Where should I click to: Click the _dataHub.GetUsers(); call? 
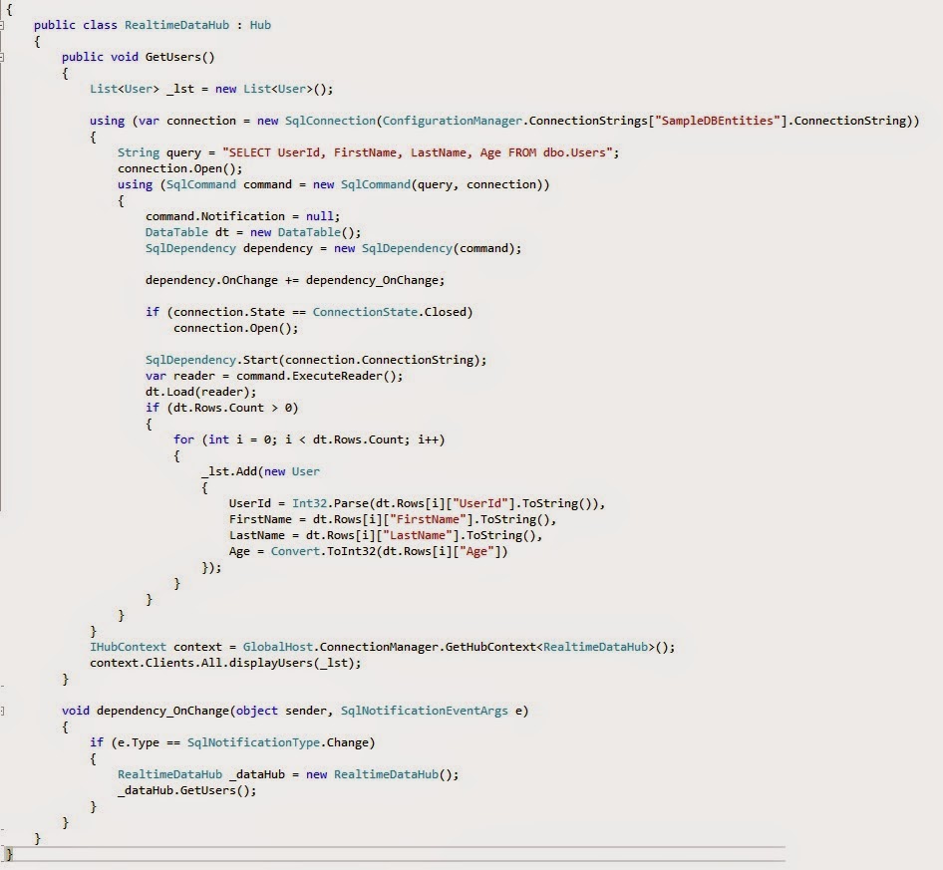(x=187, y=790)
